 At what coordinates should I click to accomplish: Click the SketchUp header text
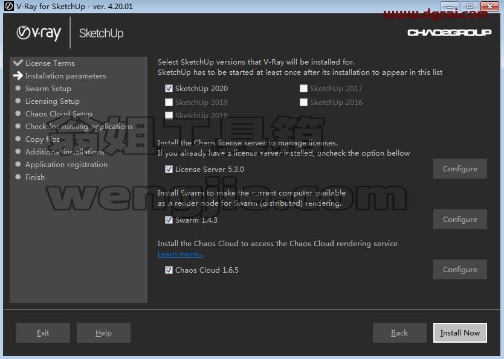(102, 33)
